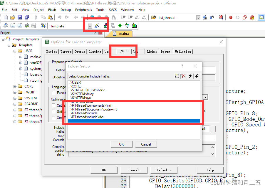Switch to the Device tab in Options
The image size is (265, 188).
51,52
